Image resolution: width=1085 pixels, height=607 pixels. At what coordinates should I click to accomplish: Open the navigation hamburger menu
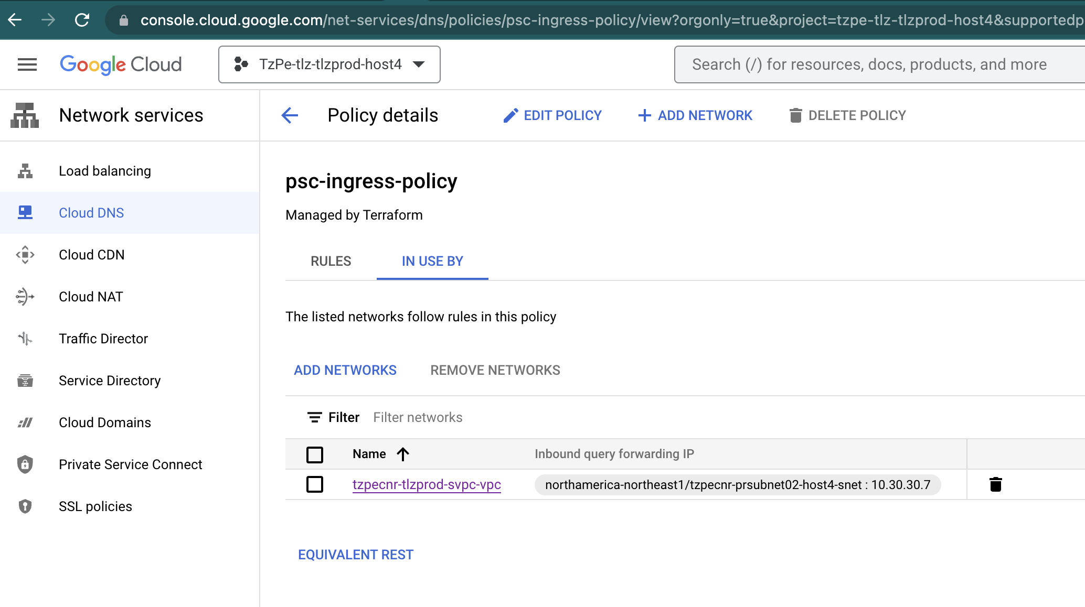(x=27, y=64)
